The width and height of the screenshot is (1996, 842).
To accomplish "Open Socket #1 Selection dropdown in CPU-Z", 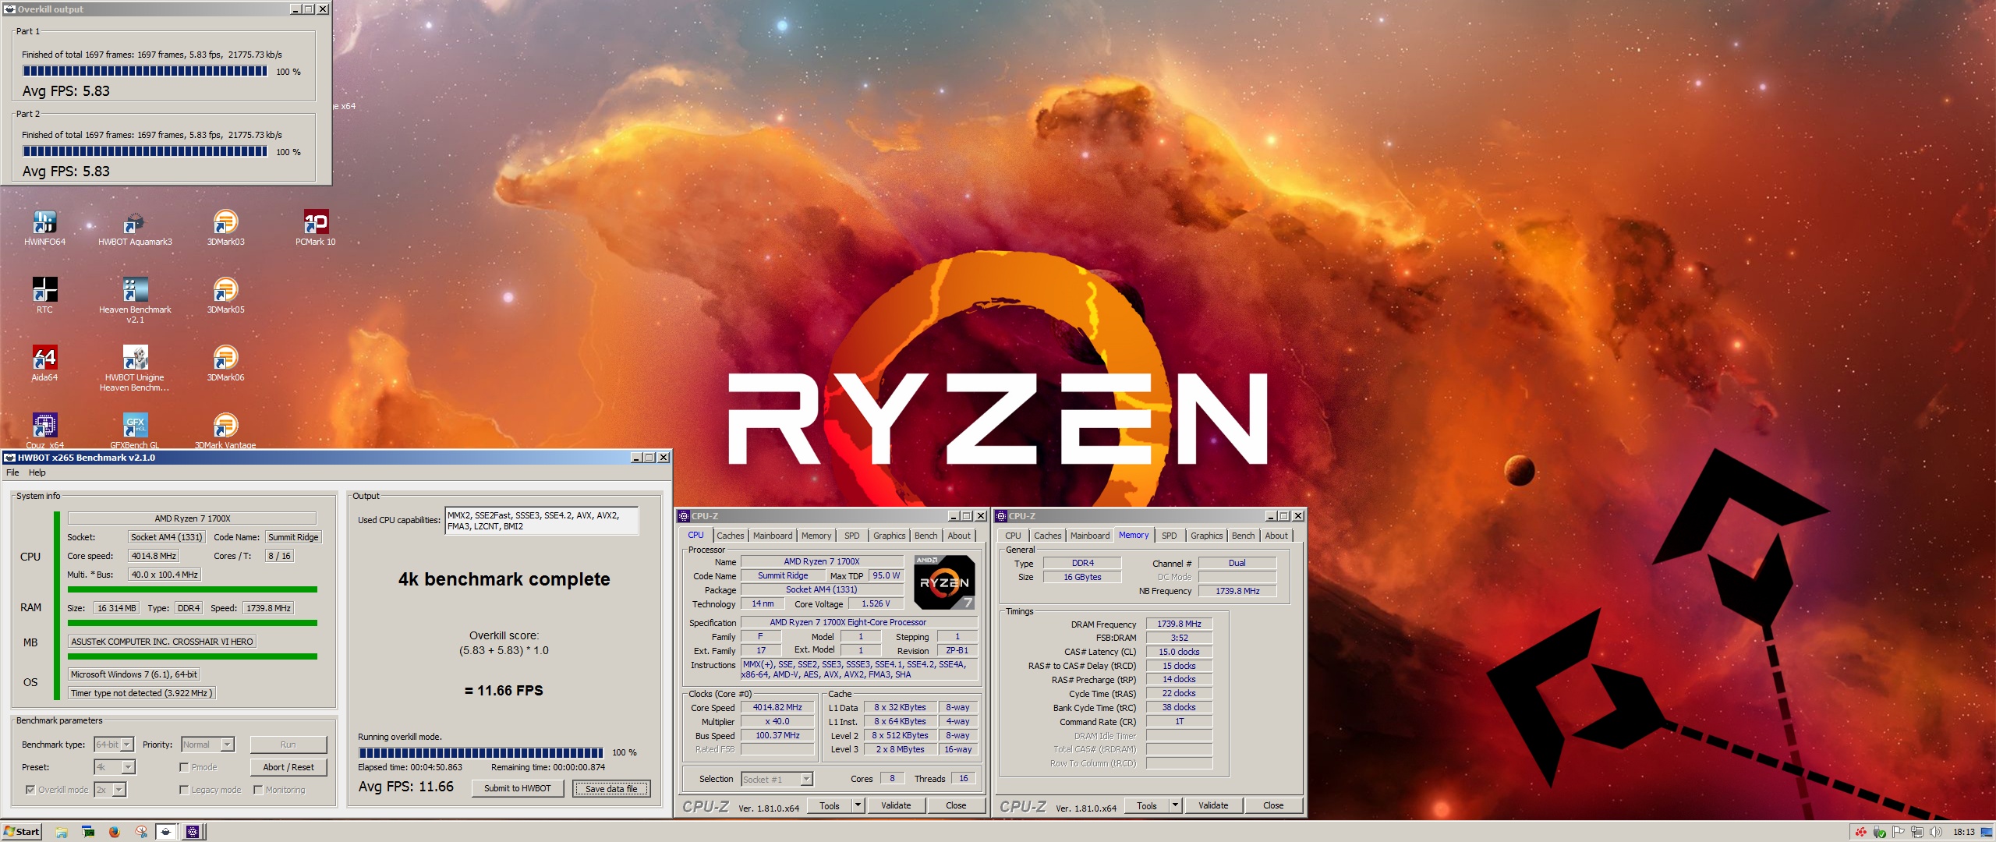I will (777, 779).
